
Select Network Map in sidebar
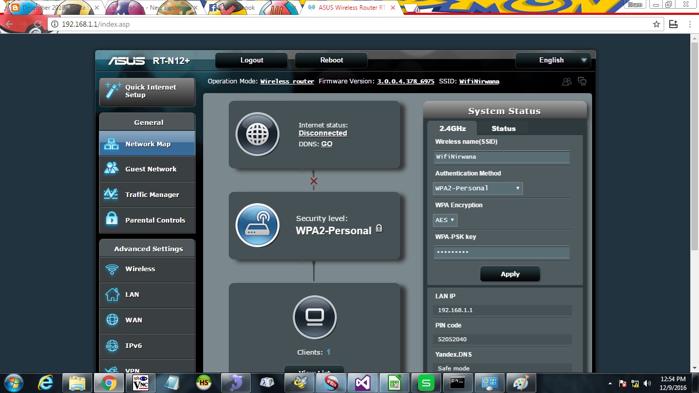pyautogui.click(x=148, y=143)
